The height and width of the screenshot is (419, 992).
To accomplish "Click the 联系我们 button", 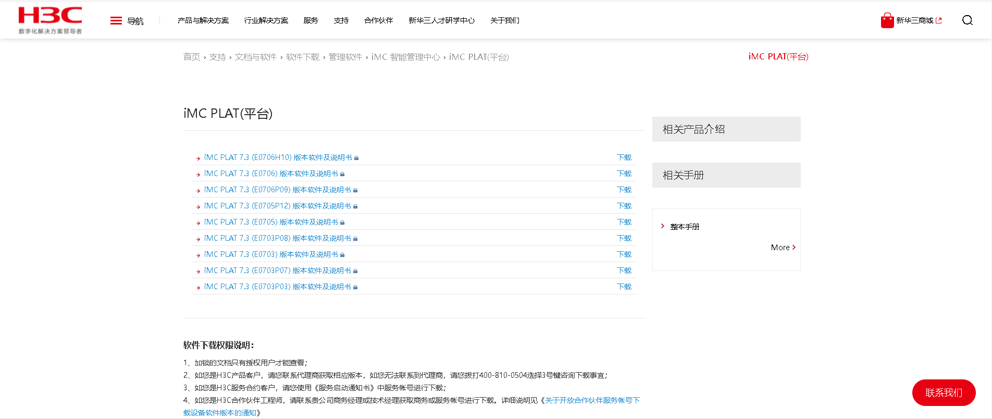I will (943, 392).
